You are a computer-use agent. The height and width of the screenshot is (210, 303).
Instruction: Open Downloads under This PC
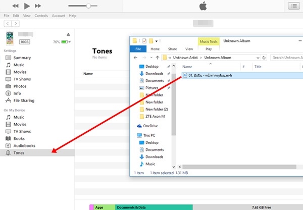coord(154,157)
